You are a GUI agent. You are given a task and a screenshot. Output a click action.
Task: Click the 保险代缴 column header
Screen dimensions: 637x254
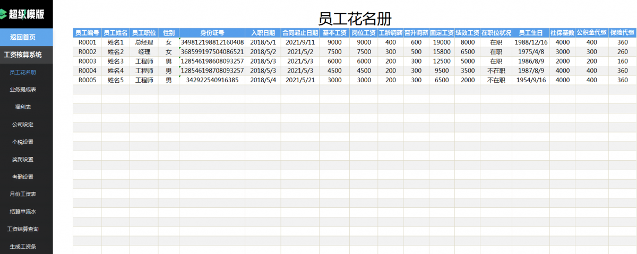(x=622, y=33)
